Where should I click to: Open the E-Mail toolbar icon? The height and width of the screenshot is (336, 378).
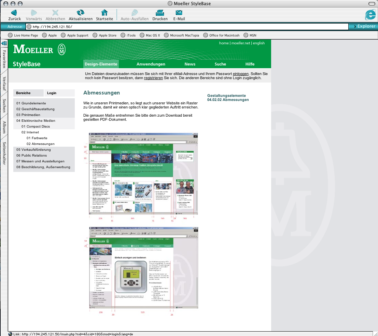click(179, 13)
